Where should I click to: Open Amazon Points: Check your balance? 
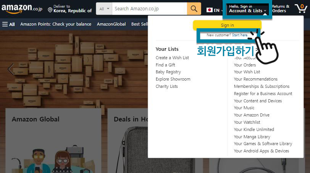(x=56, y=24)
